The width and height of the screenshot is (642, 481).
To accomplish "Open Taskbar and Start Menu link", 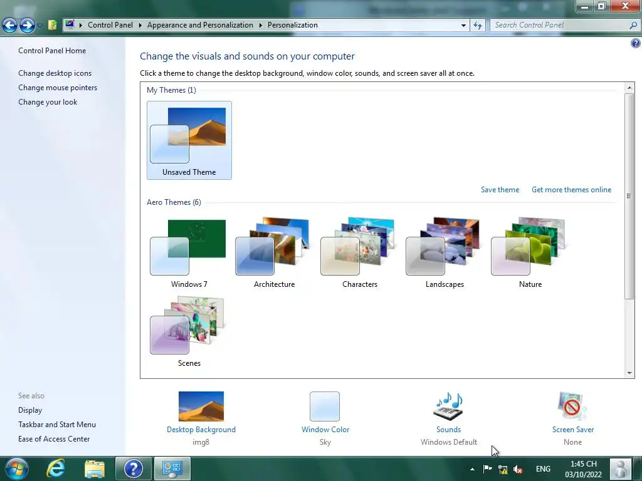I will tap(57, 425).
